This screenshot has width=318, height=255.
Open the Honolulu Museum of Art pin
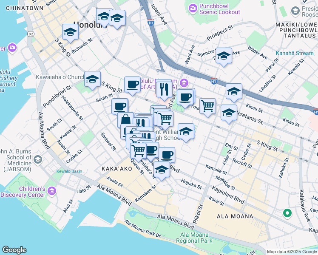point(184,83)
